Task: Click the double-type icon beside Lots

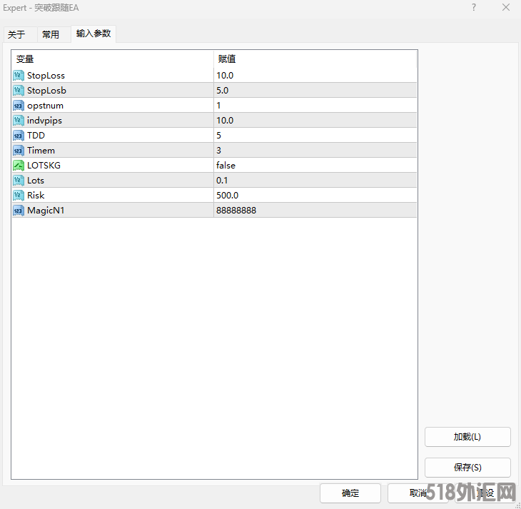Action: click(x=19, y=181)
